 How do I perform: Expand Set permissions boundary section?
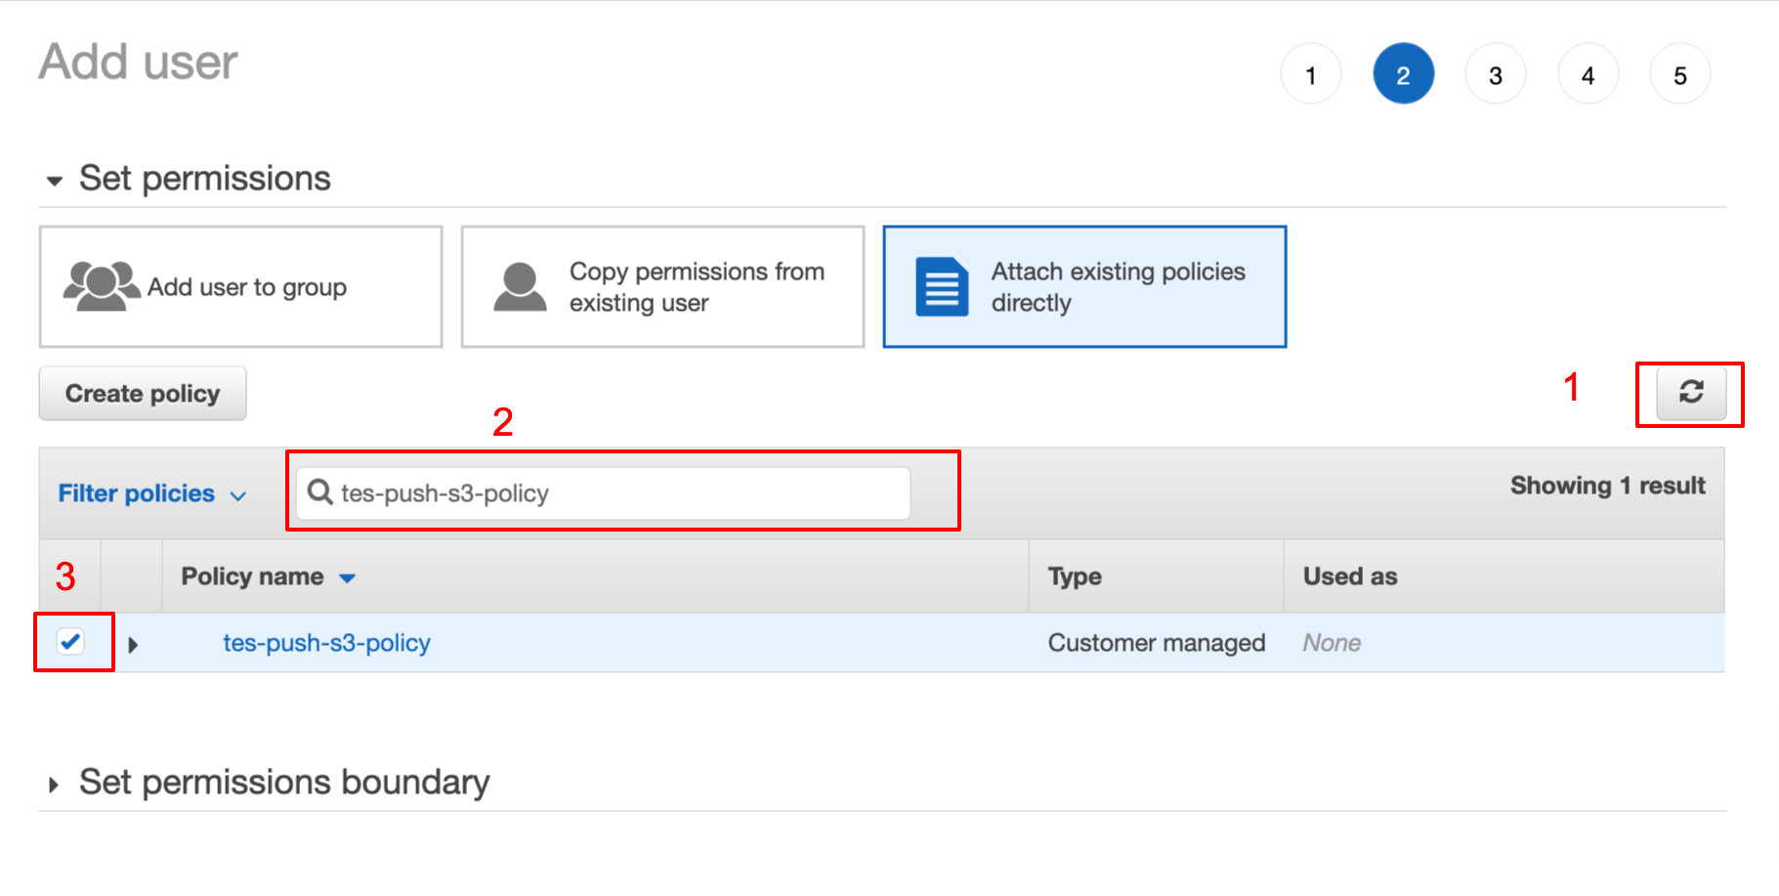55,784
